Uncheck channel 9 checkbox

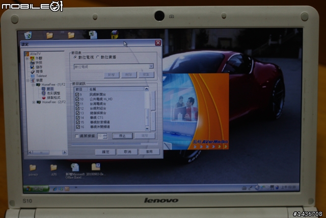coord(77,94)
